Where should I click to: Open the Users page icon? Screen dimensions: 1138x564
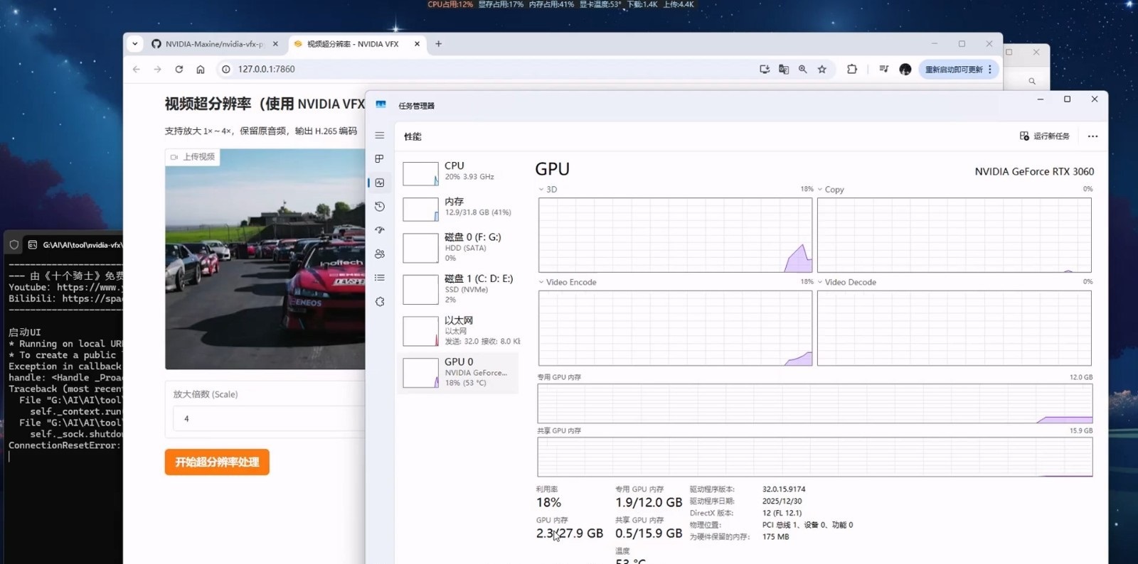(380, 254)
